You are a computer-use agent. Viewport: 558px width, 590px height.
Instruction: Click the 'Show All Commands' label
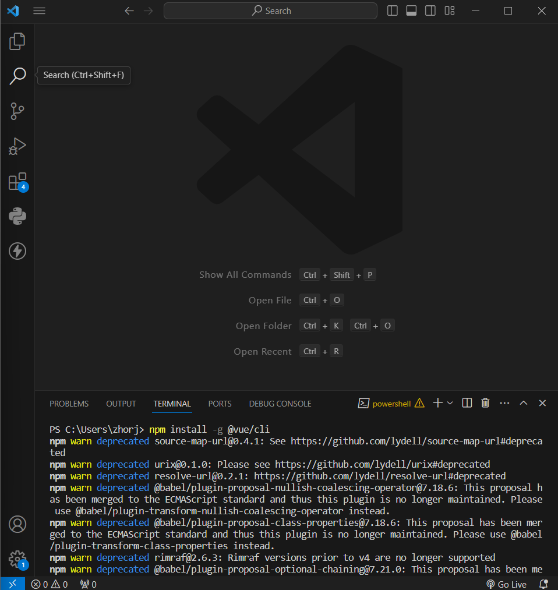click(x=245, y=275)
